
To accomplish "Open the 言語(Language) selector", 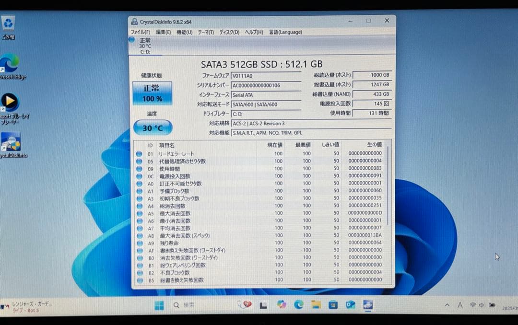I will (285, 32).
